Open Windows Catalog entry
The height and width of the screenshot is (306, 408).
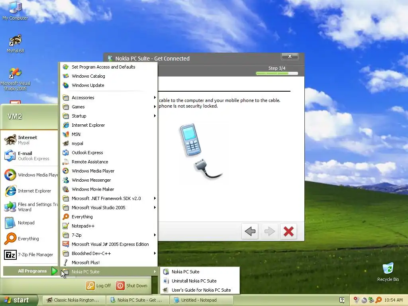coord(108,76)
